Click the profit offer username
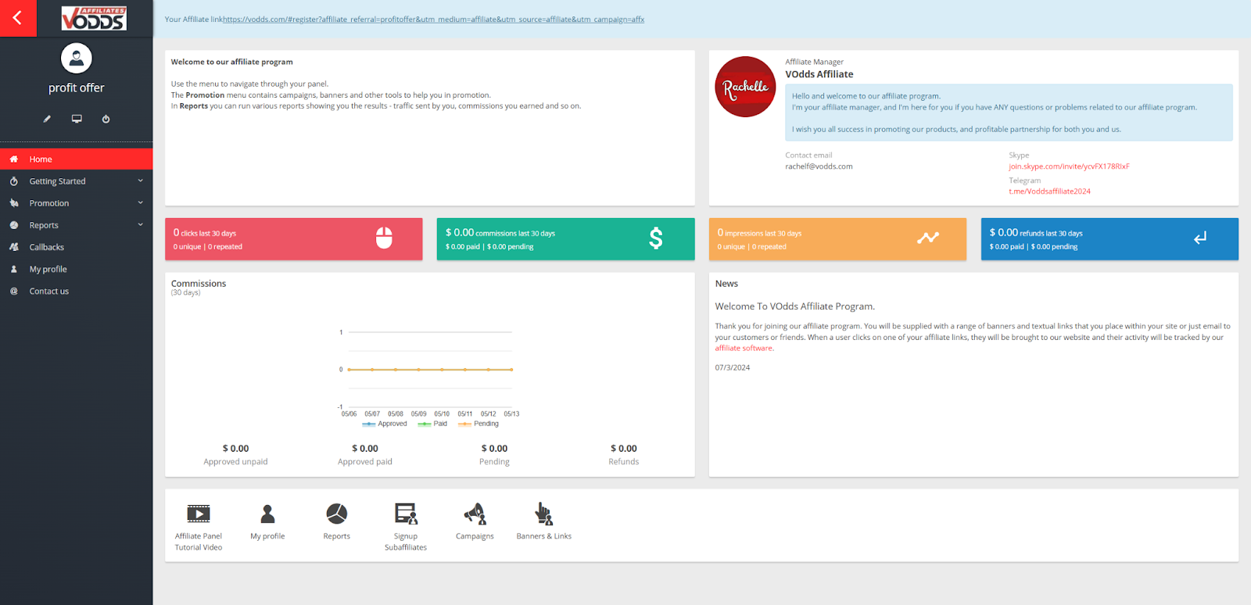Screen dimensions: 1251x605 pos(77,88)
